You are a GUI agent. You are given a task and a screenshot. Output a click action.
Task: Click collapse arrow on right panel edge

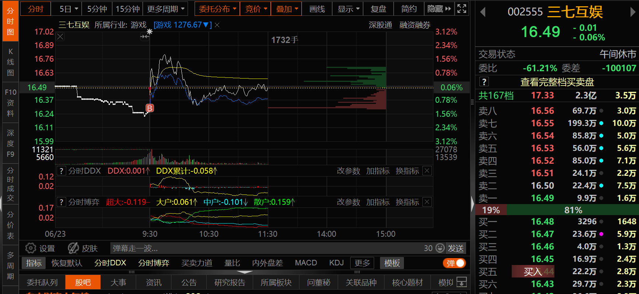coord(473,204)
